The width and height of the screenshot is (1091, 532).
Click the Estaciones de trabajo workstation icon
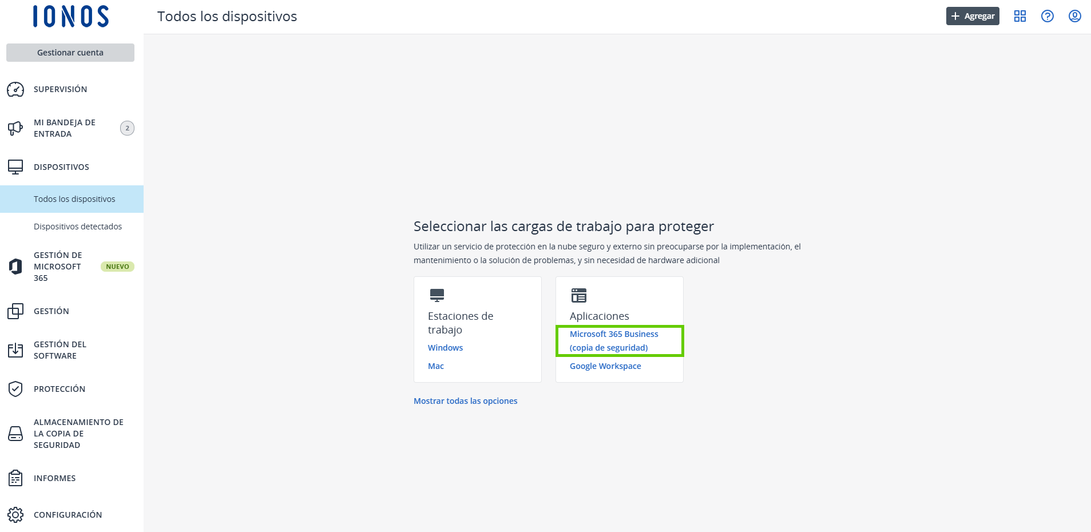pyautogui.click(x=436, y=295)
